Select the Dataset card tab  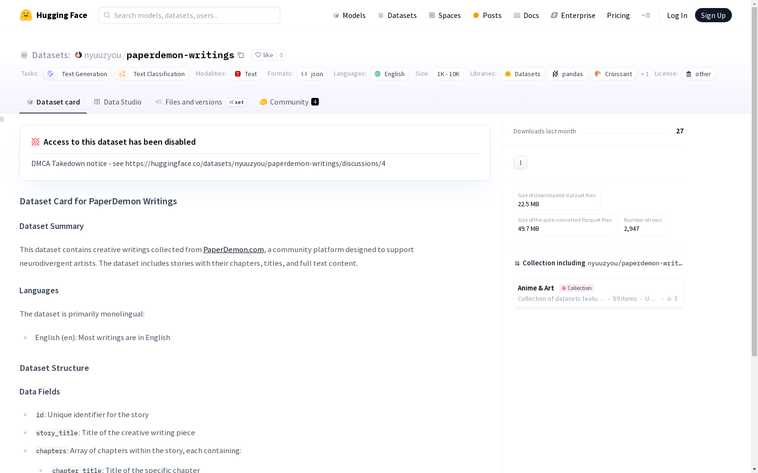pyautogui.click(x=53, y=102)
